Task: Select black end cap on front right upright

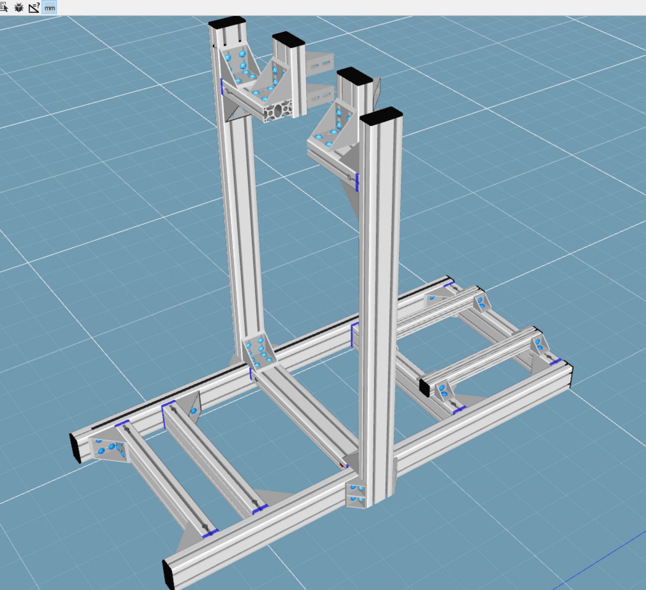Action: (x=381, y=116)
